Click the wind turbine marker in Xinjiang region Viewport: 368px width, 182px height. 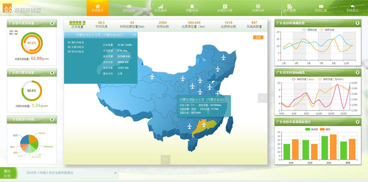(x=152, y=76)
